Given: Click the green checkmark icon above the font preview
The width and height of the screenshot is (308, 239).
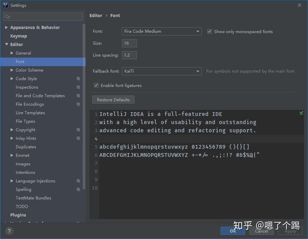Looking at the screenshot, I should (300, 113).
